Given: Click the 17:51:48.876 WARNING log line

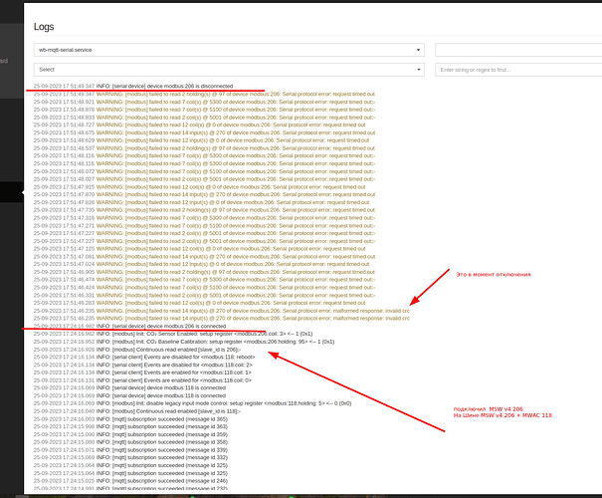Looking at the screenshot, I should coord(204,110).
